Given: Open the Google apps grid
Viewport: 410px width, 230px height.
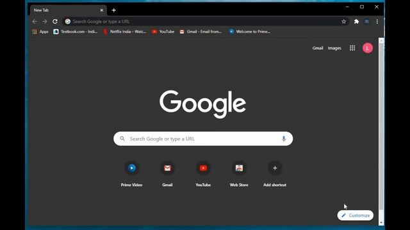Looking at the screenshot, I should 352,48.
